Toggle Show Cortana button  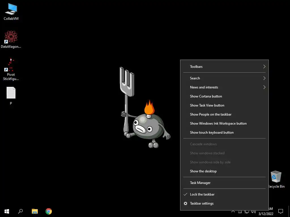tap(224, 96)
